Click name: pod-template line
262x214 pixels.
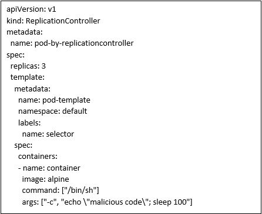click(x=54, y=100)
